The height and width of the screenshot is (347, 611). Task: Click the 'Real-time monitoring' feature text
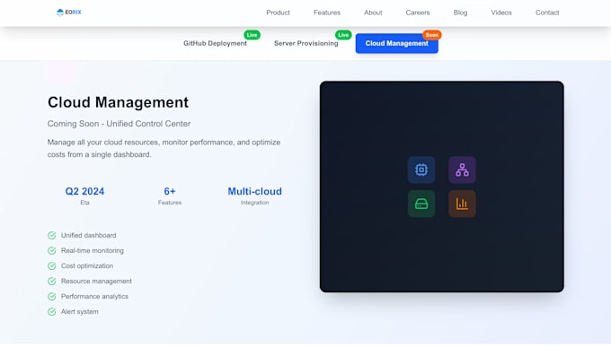click(93, 250)
